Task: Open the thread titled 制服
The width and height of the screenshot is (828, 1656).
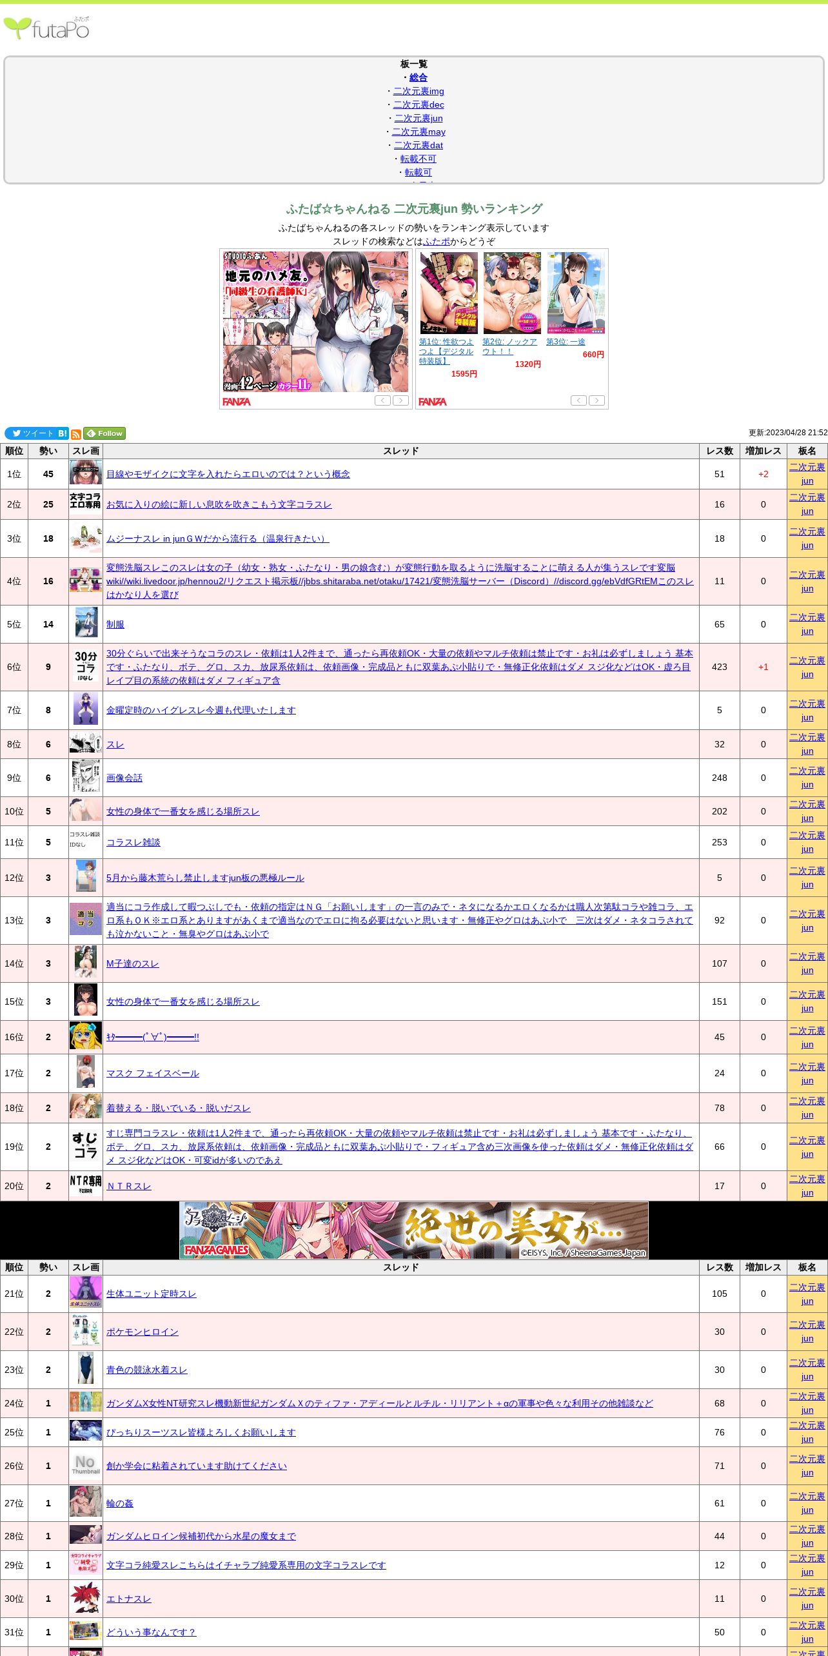Action: (x=115, y=624)
